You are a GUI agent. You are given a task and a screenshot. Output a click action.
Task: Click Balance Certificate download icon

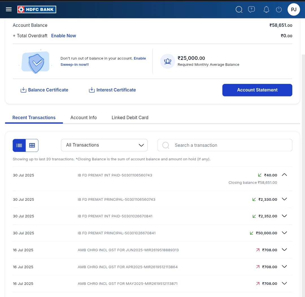click(23, 90)
